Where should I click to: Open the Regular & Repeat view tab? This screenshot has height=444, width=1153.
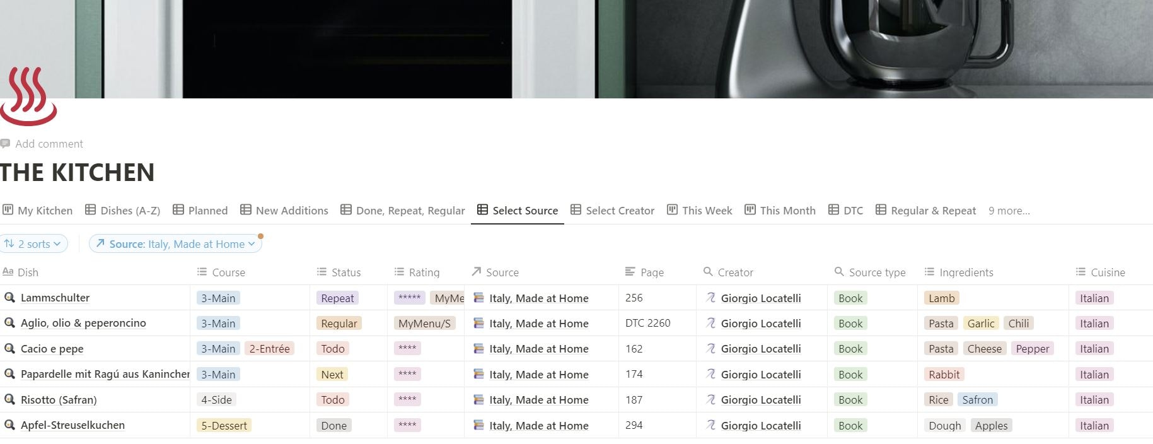pos(926,211)
